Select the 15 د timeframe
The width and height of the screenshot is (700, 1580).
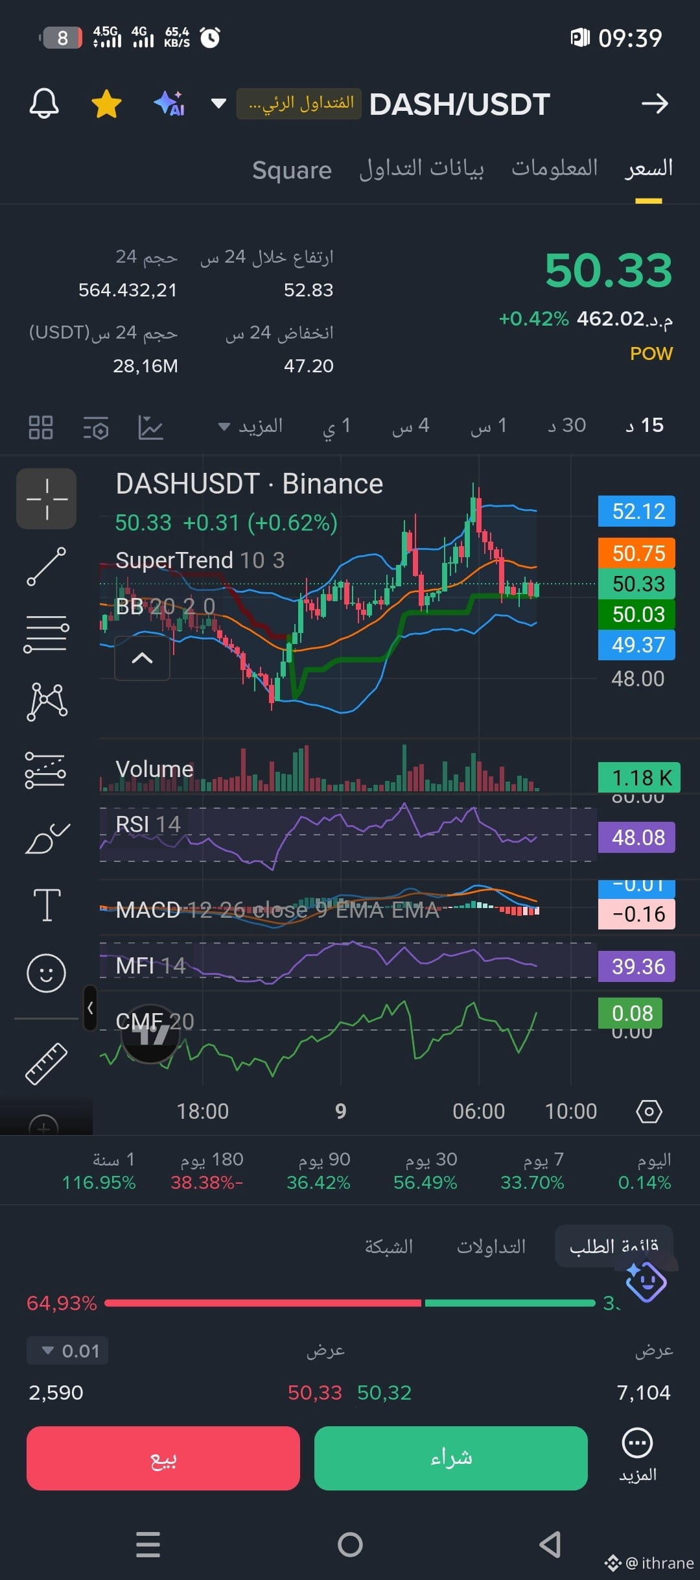(644, 425)
